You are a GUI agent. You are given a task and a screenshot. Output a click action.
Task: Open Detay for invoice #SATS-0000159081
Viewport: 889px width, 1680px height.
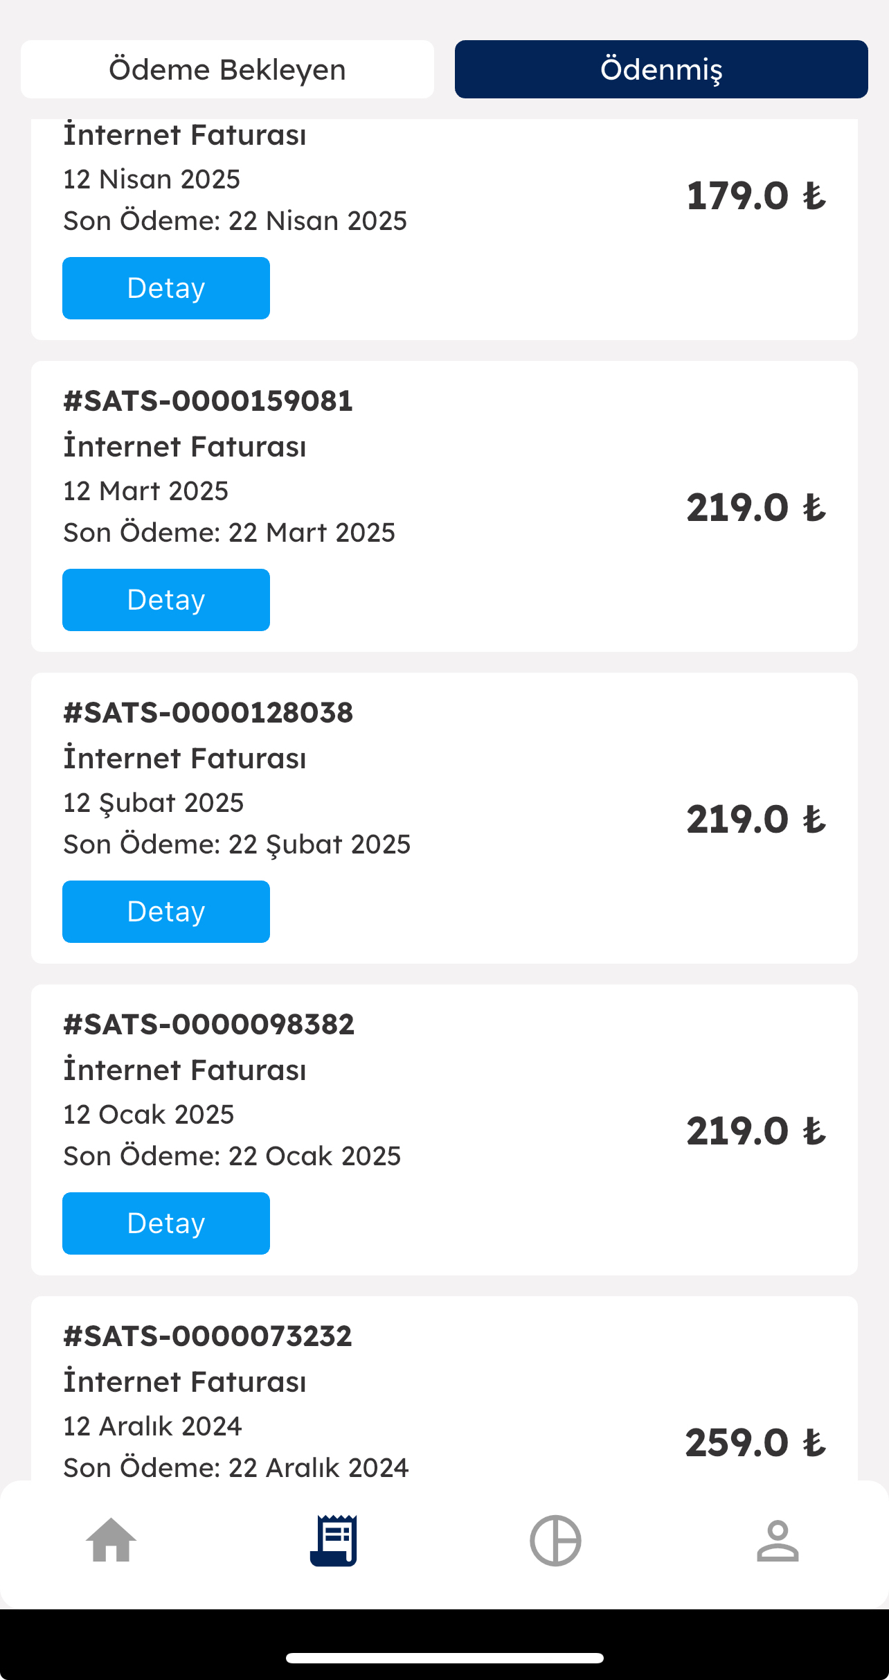point(166,600)
